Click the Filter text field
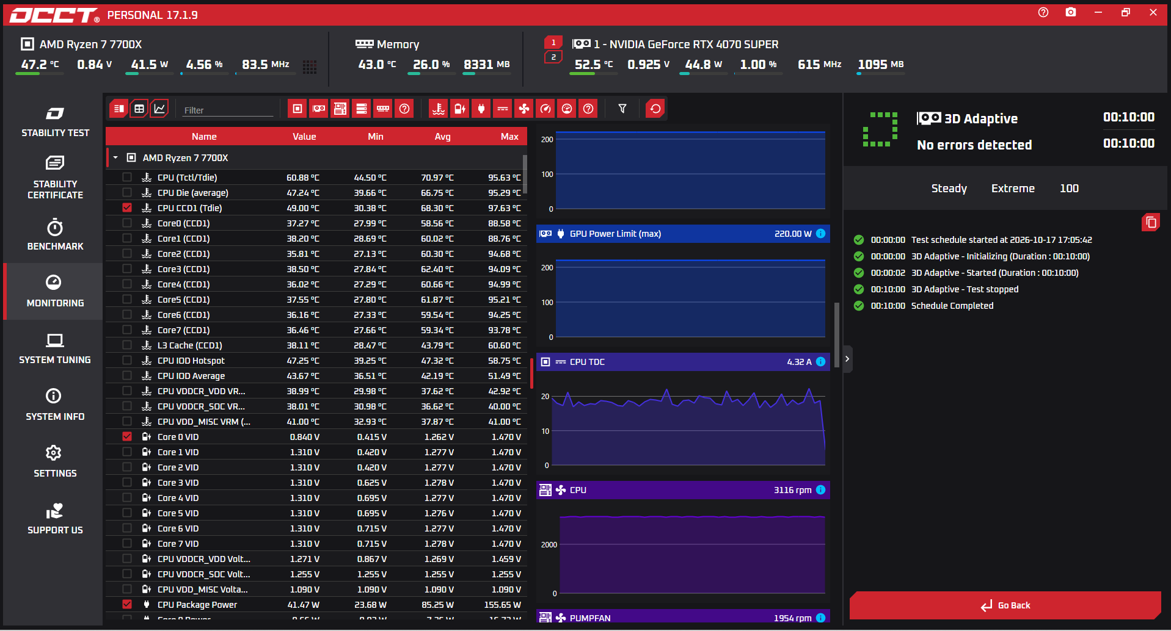Screen dimensions: 1171x631 (228, 110)
